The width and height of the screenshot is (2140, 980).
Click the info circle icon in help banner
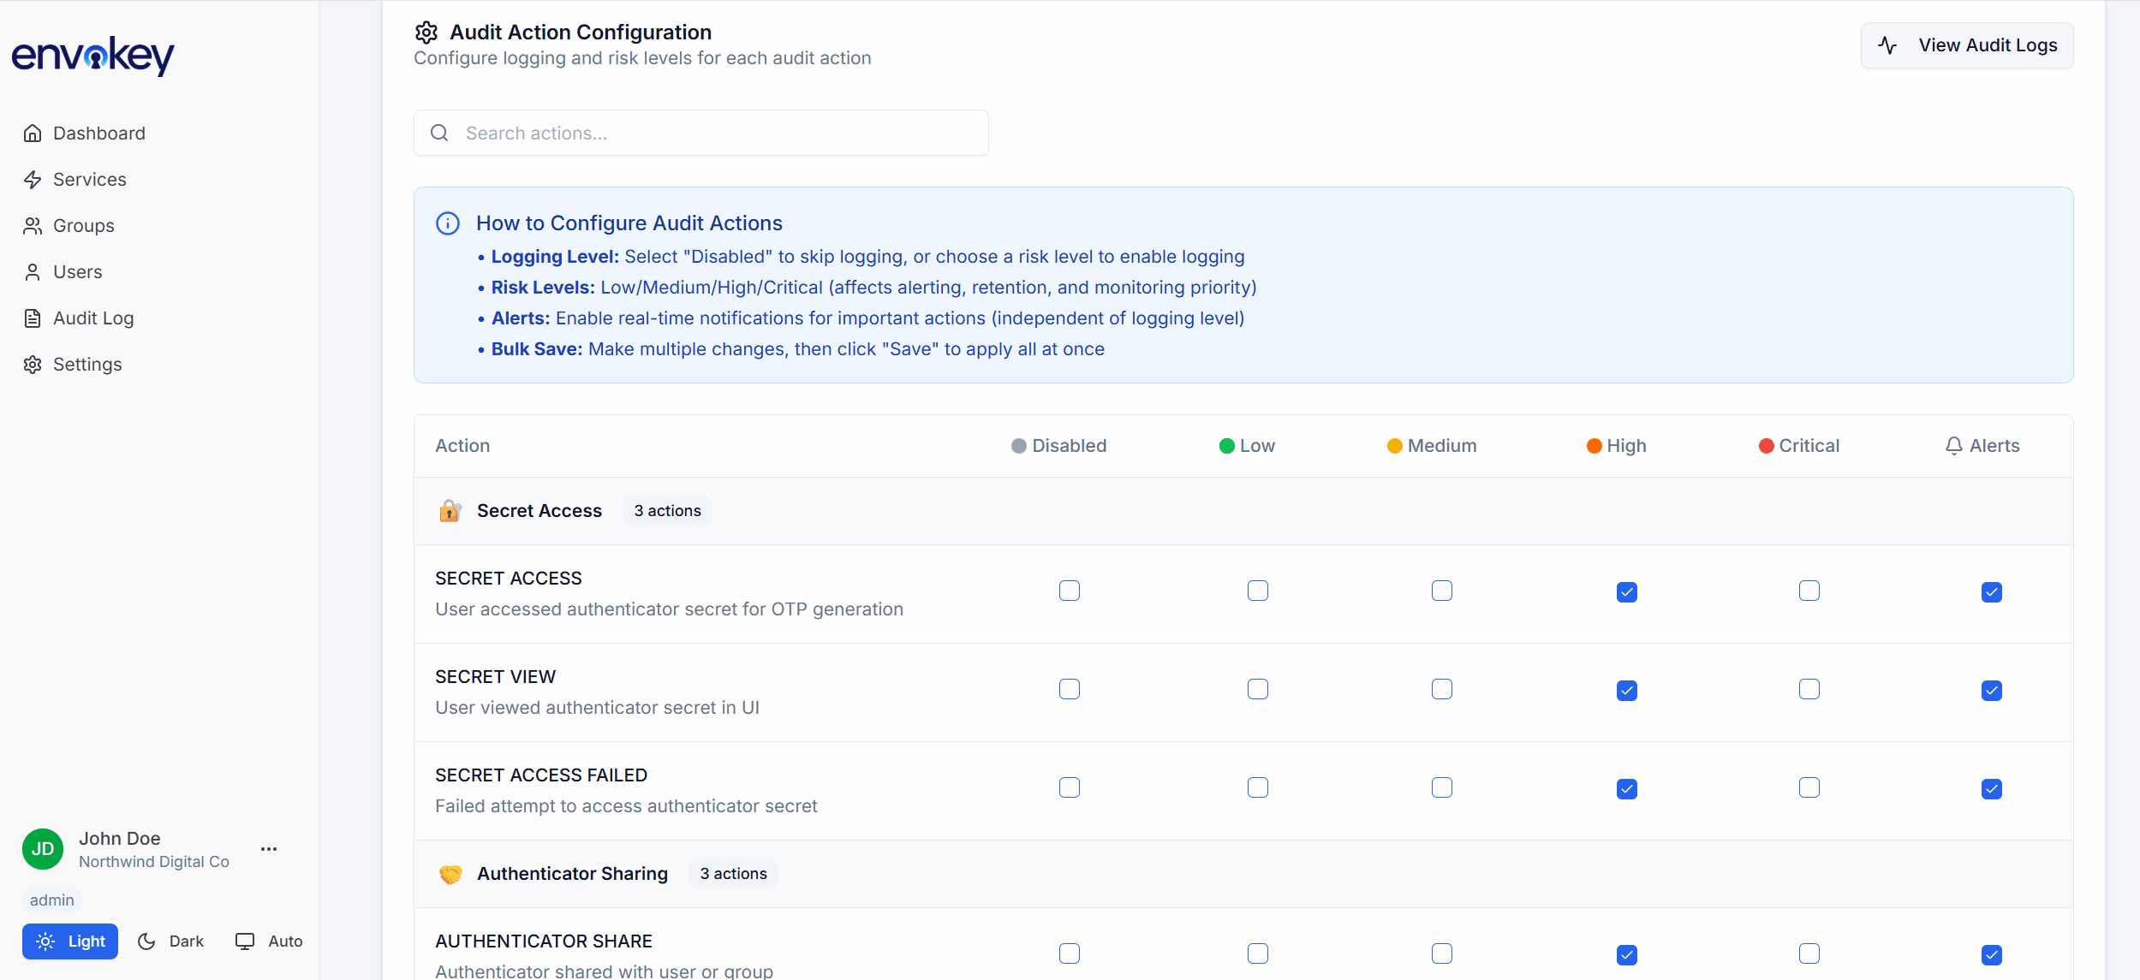click(x=448, y=223)
